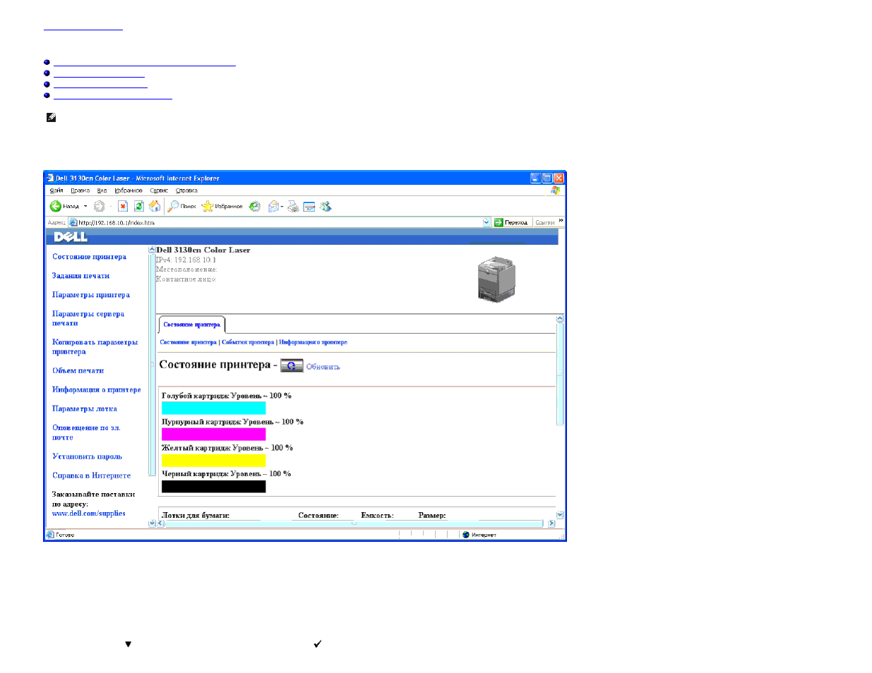The width and height of the screenshot is (872, 673).
Task: Click the black cartridge level bar
Action: coord(214,486)
